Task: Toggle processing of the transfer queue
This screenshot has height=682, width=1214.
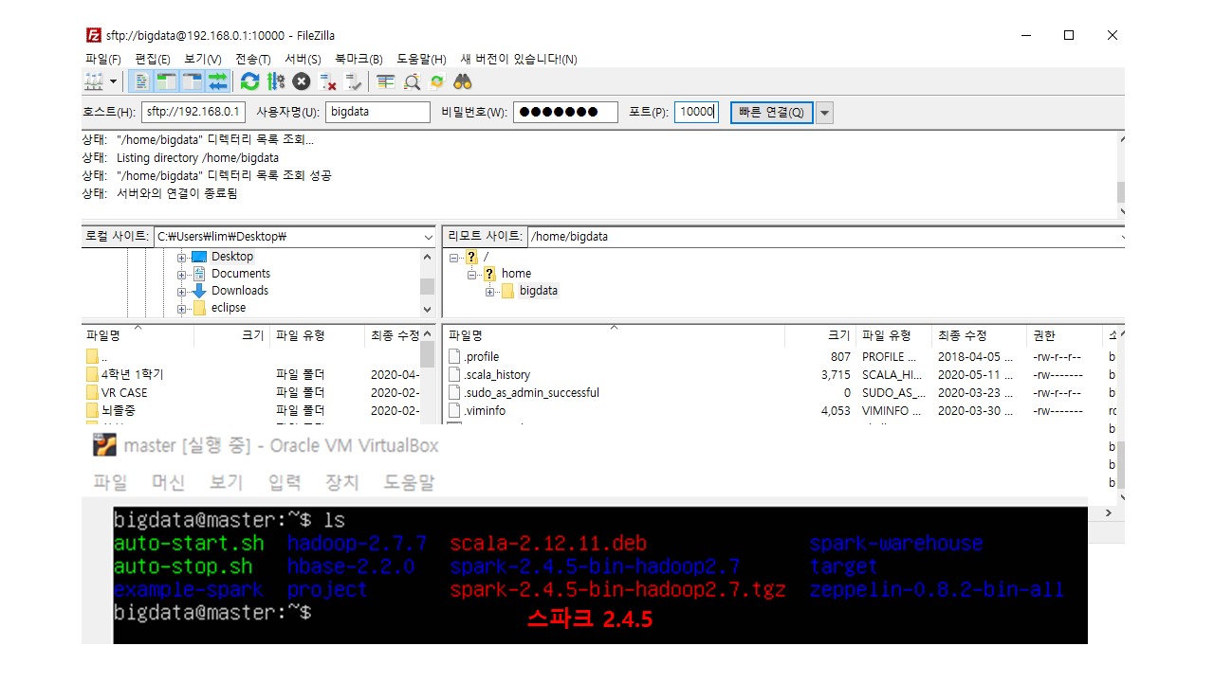Action: 276,81
